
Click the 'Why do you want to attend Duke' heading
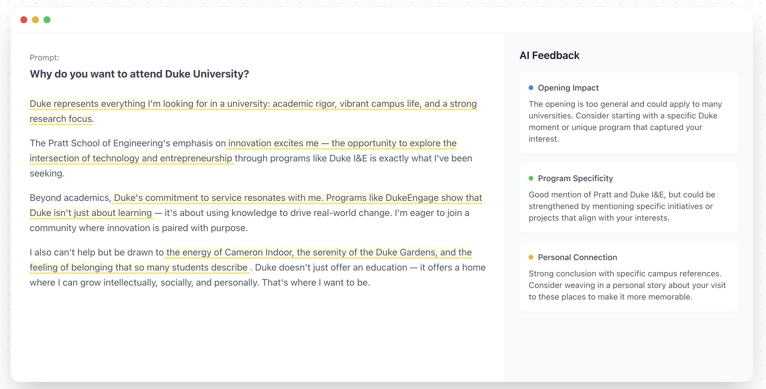139,74
